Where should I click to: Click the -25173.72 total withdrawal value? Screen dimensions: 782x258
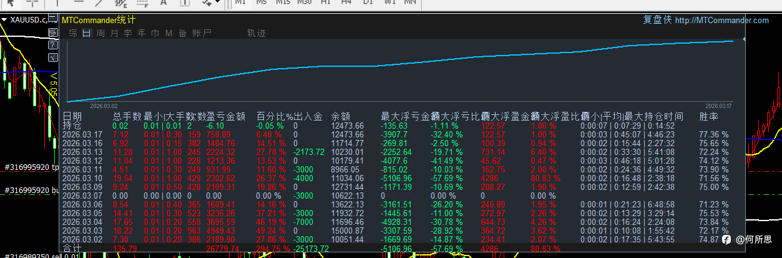tap(311, 249)
